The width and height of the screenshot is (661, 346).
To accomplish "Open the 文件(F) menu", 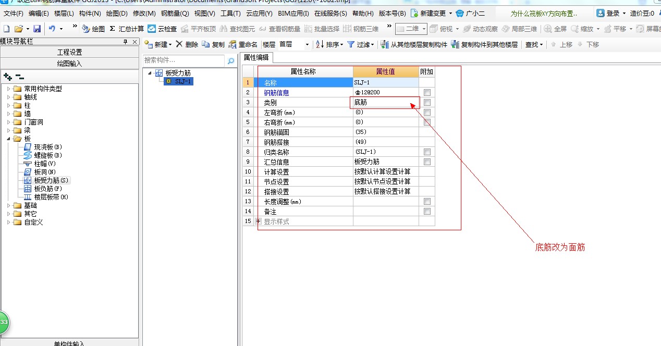I will 14,13.
